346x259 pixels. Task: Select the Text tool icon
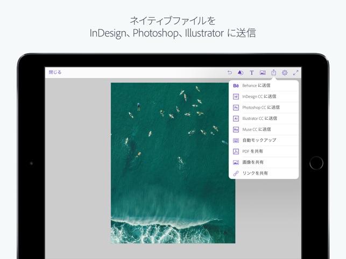pos(251,73)
